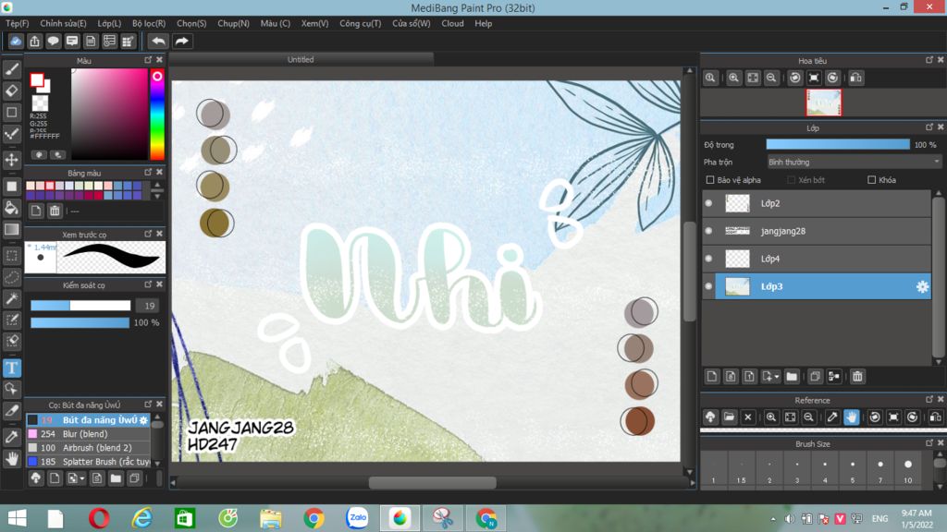
Task: Enable Bảo vệ alpha checkbox
Action: click(710, 180)
